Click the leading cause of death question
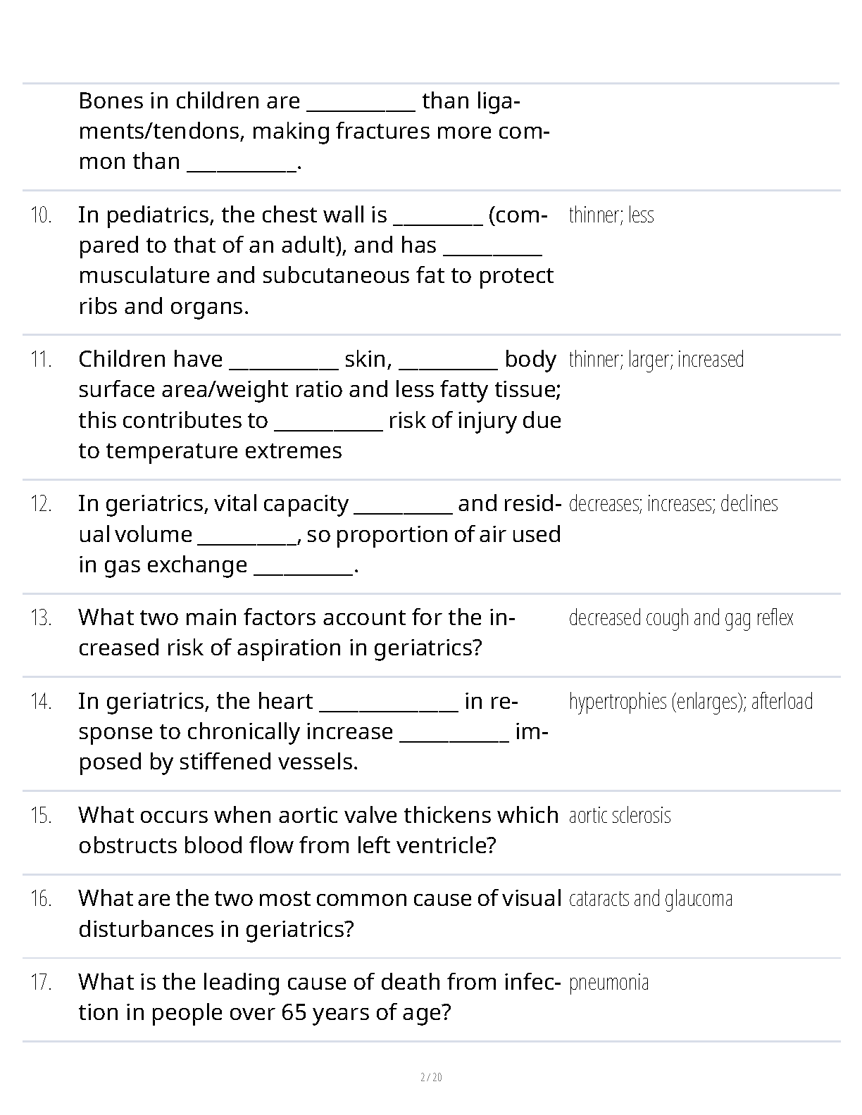This screenshot has width=862, height=1115. point(318,997)
